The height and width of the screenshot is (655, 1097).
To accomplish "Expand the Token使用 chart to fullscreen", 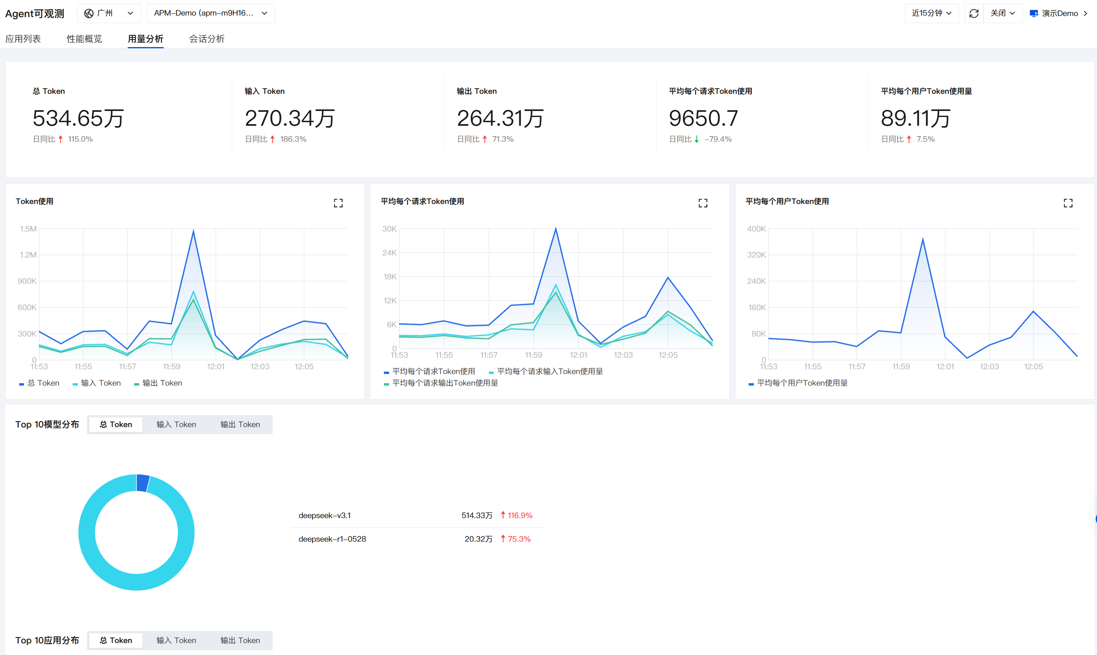I will 338,203.
